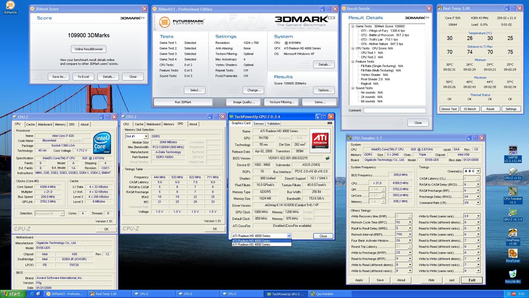Open Refresh Cycle Time (tRFC) dropdown

point(410,222)
